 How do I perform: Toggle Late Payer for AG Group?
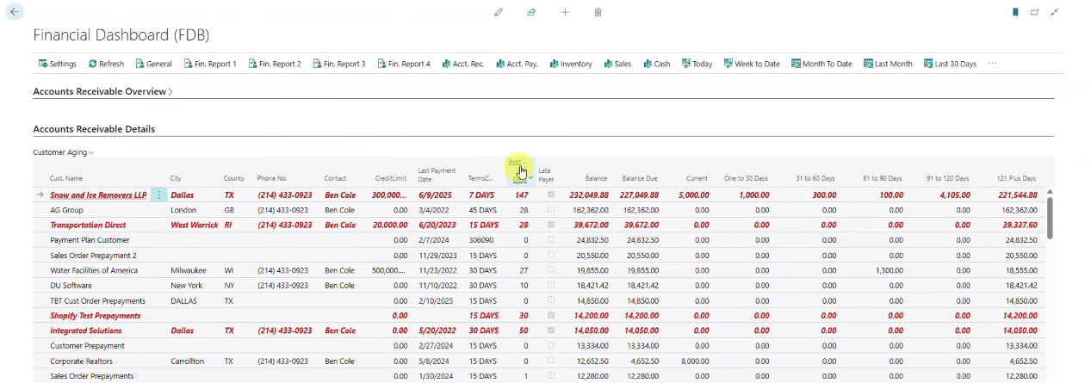click(x=551, y=210)
